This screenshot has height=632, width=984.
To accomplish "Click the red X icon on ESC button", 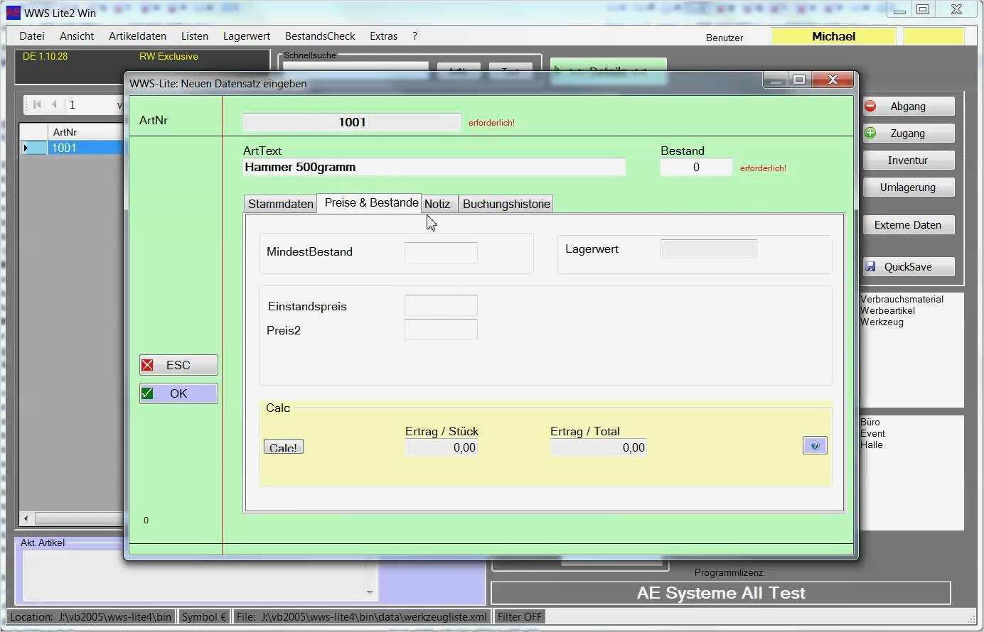I will pos(147,365).
